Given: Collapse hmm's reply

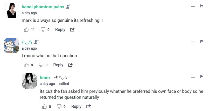Looking at the screenshot, I should tap(193, 77).
